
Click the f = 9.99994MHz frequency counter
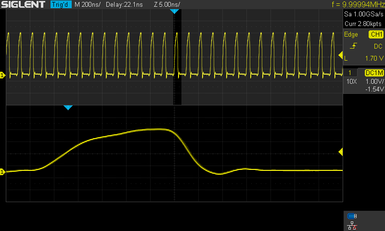pos(358,4)
